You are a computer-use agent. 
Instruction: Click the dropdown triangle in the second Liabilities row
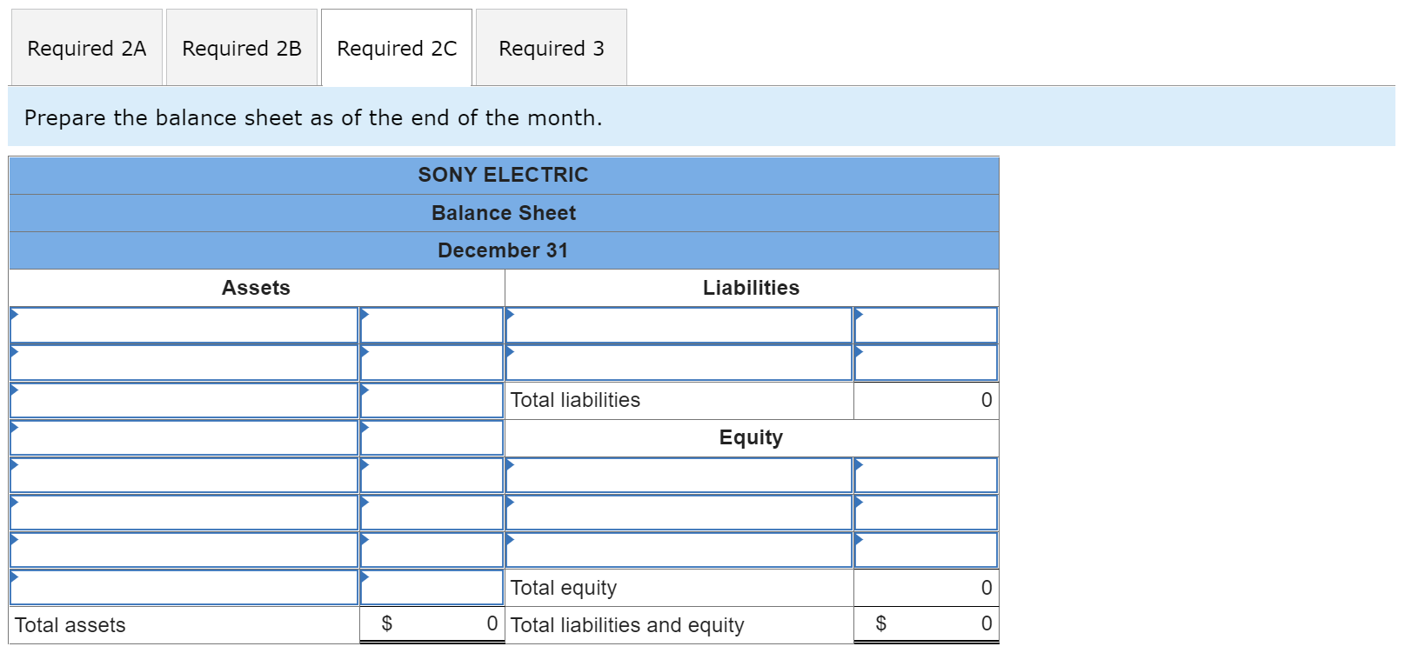512,352
